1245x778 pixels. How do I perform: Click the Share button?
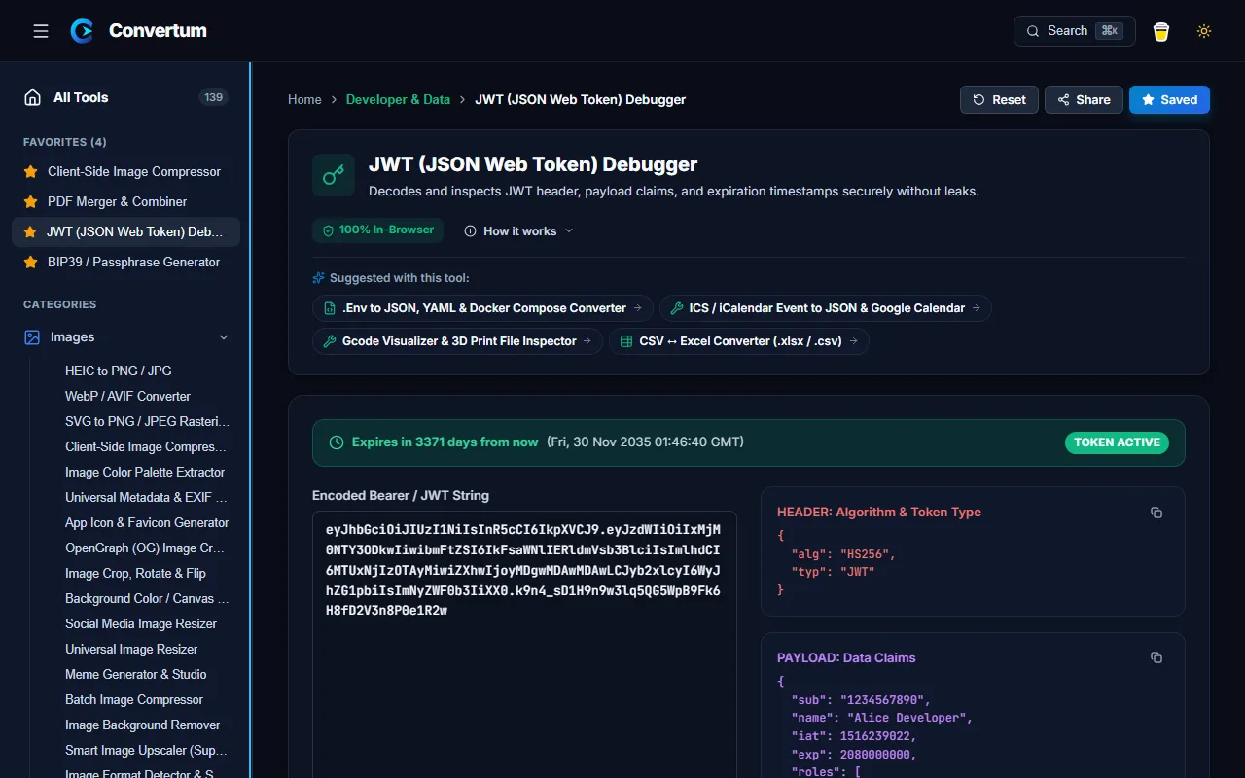point(1084,99)
